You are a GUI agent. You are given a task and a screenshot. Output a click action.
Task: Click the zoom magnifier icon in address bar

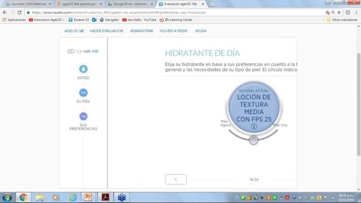coord(333,12)
